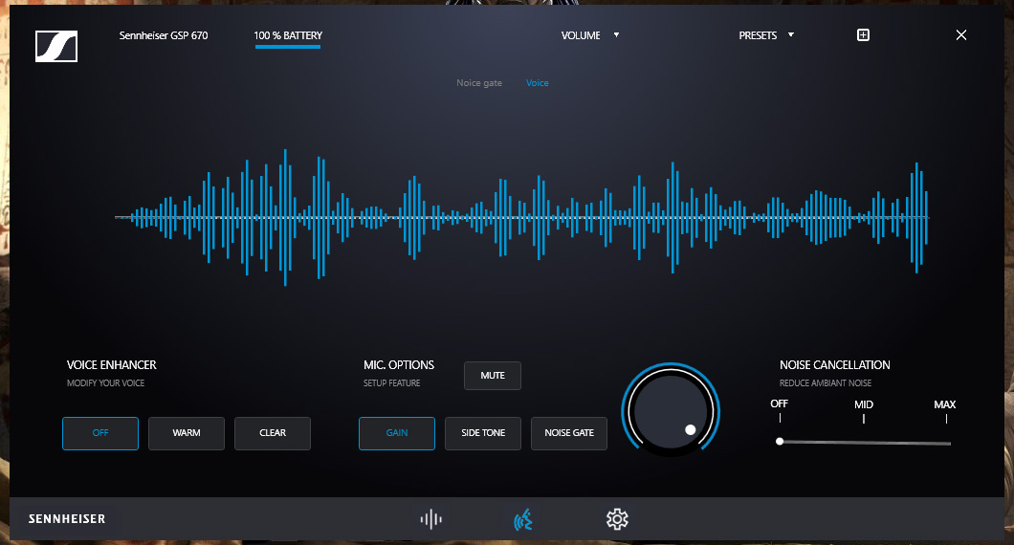Set noise cancellation to MAX
Image resolution: width=1014 pixels, height=545 pixels.
coord(946,443)
